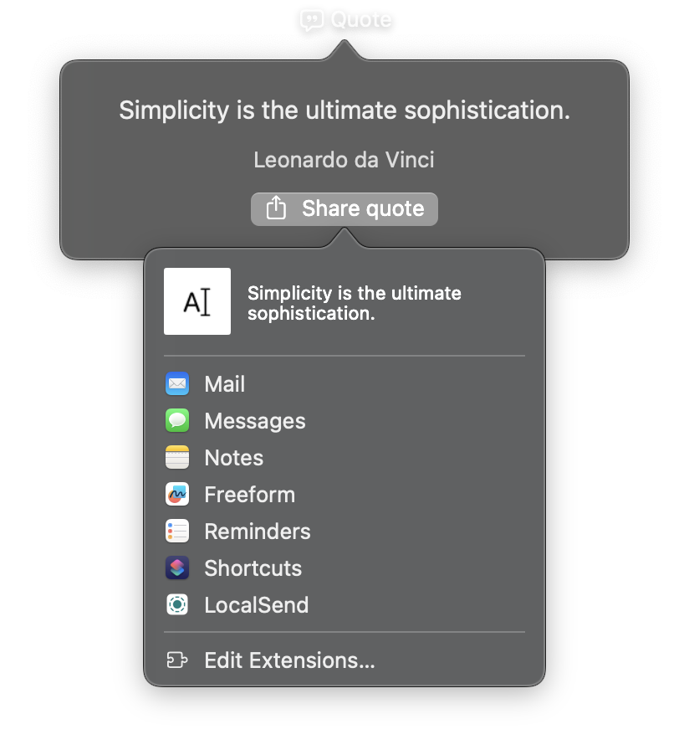Click the LocalSend app icon
689x755 pixels.
tap(177, 605)
